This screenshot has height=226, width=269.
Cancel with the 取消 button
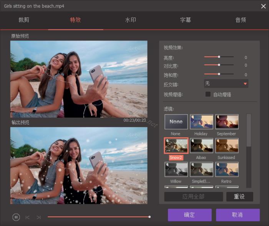(237, 215)
